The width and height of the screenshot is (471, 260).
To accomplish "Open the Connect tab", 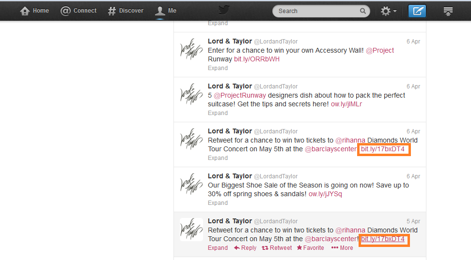I will (x=78, y=11).
